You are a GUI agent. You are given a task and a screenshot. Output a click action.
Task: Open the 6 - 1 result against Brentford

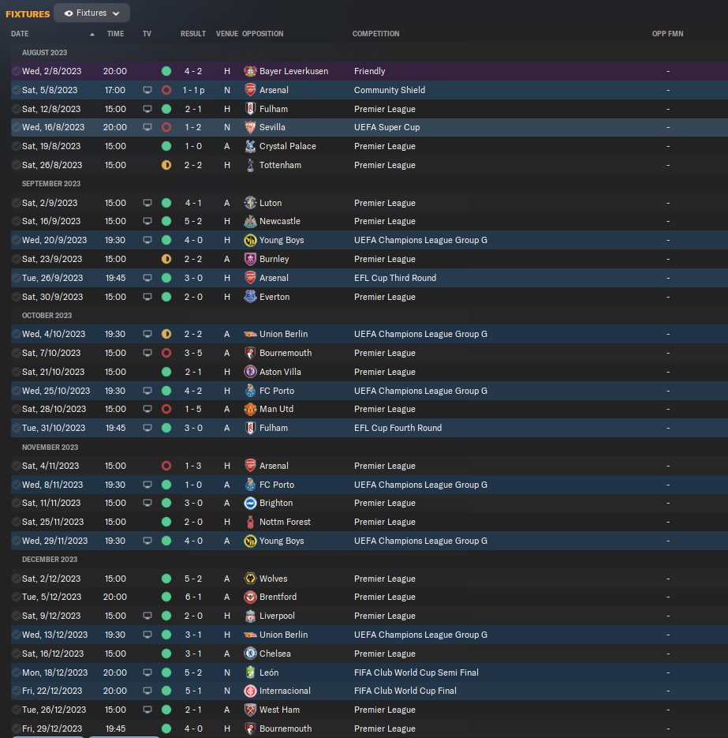point(192,597)
